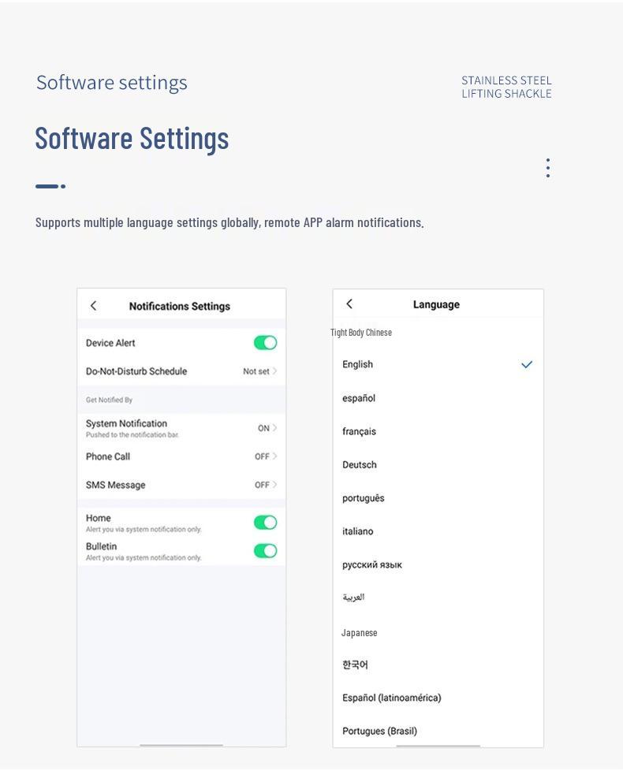The image size is (623, 771).
Task: Open System Notification option
Action: 181,428
